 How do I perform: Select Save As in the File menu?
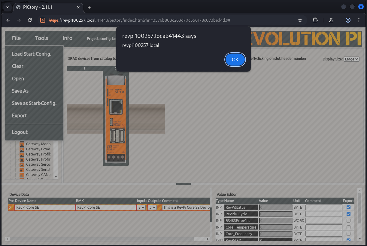tap(20, 91)
